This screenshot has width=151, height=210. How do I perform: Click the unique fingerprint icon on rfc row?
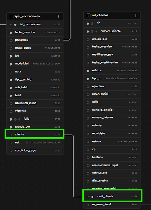click(92, 24)
